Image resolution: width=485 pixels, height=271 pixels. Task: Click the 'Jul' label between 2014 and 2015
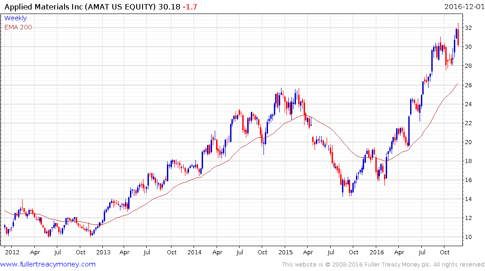coord(240,252)
